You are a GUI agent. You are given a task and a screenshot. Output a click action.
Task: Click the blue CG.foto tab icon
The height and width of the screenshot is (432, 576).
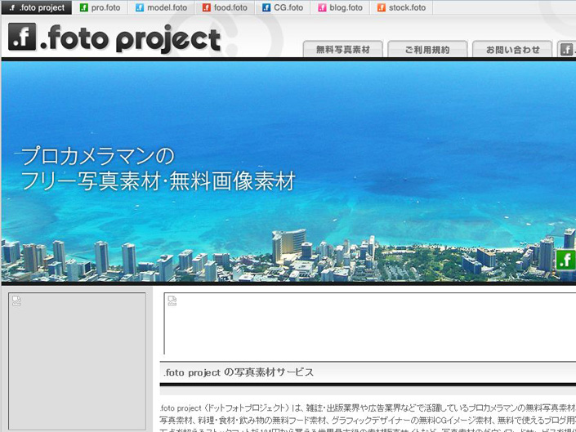click(266, 7)
